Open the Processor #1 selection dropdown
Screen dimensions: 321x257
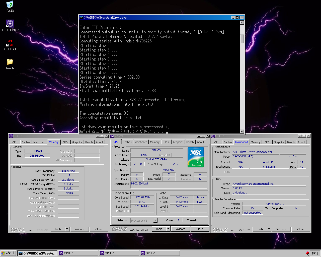(x=144, y=220)
